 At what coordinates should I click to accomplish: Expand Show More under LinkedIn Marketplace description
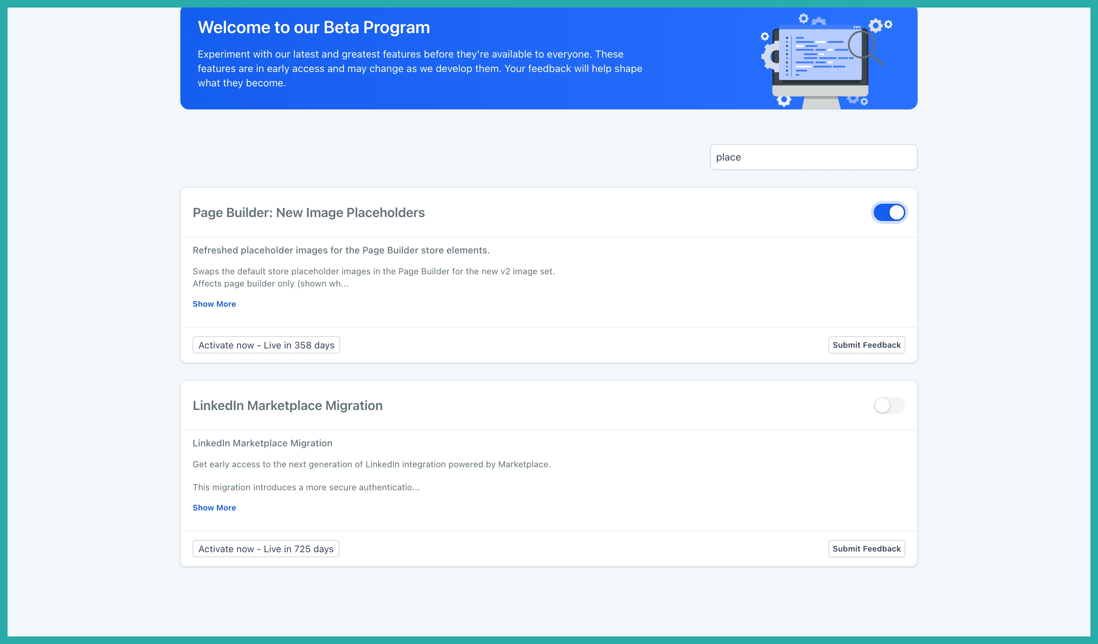click(x=214, y=508)
